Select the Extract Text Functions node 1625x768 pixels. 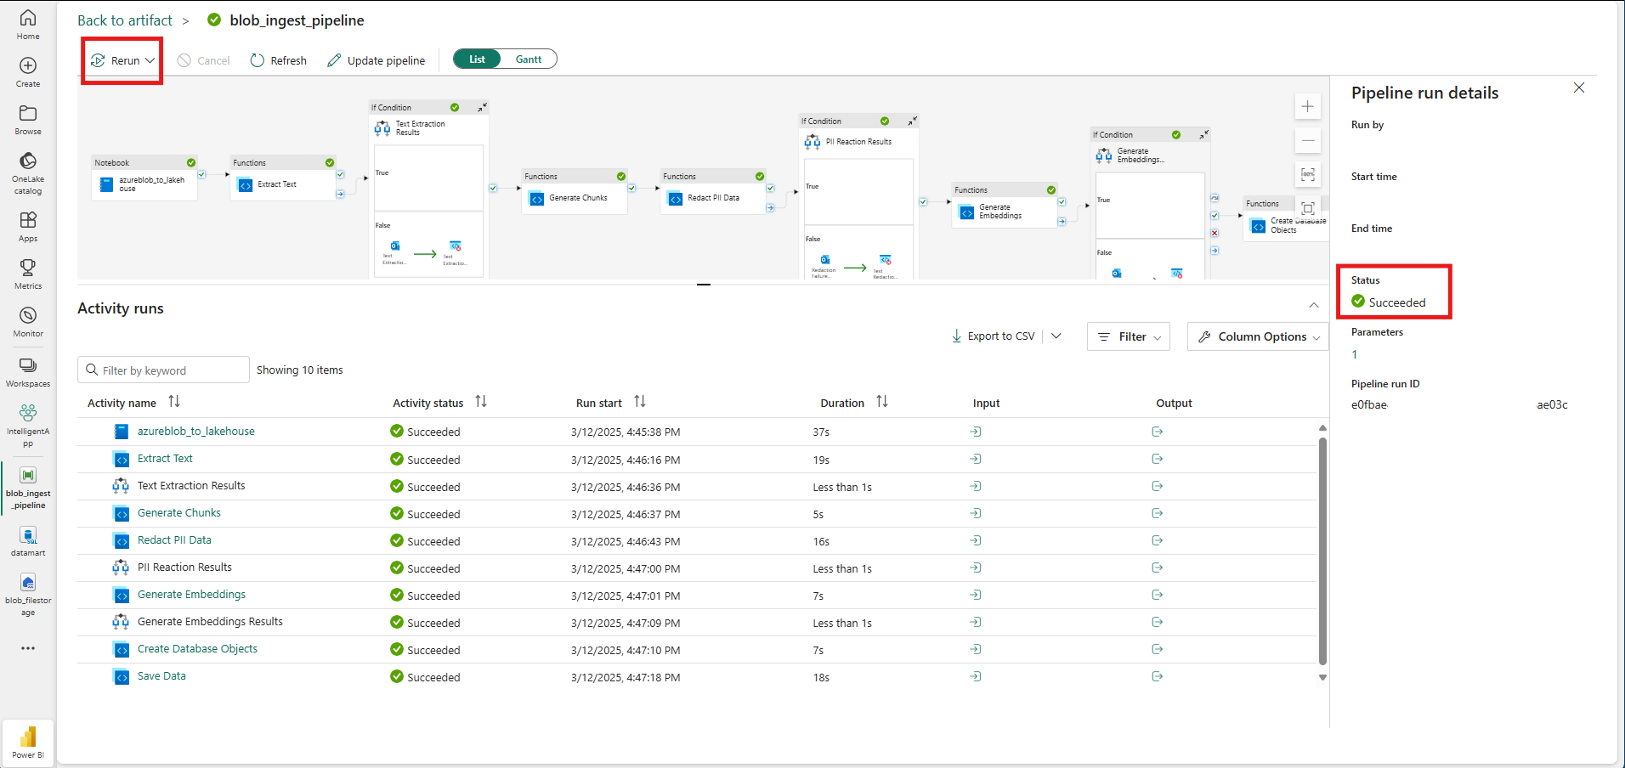click(283, 178)
